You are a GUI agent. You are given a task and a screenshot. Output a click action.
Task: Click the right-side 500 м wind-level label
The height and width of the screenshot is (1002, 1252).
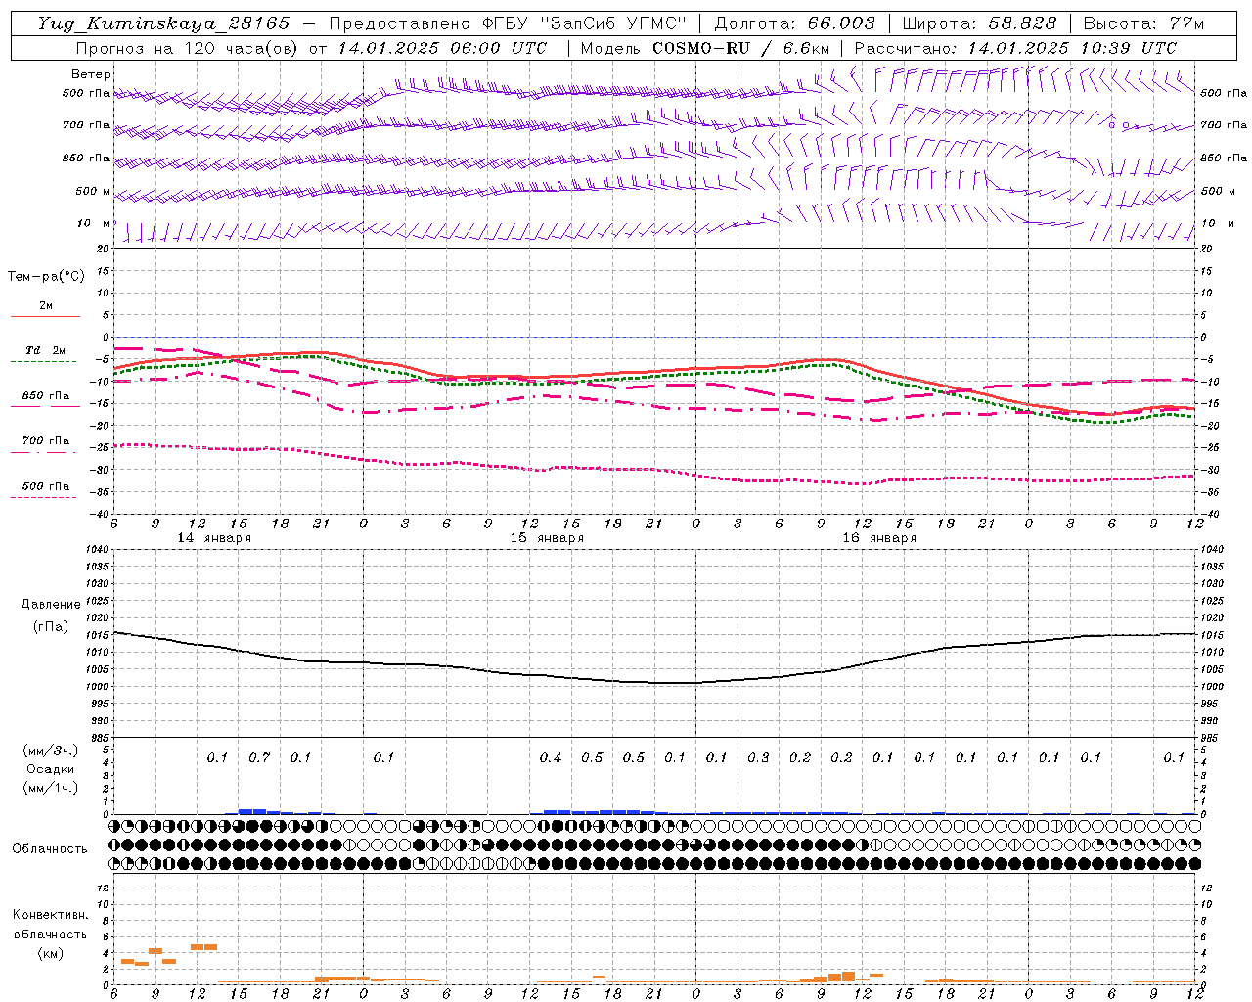click(x=1218, y=191)
